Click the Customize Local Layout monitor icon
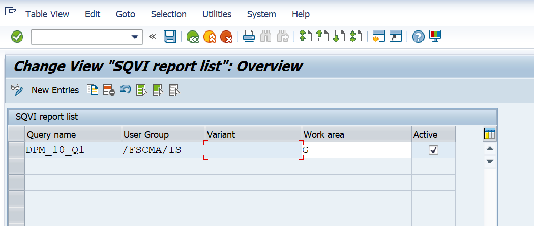 click(435, 37)
